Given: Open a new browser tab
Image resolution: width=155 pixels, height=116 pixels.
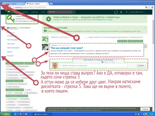Looking at the screenshot, I should [51, 4].
